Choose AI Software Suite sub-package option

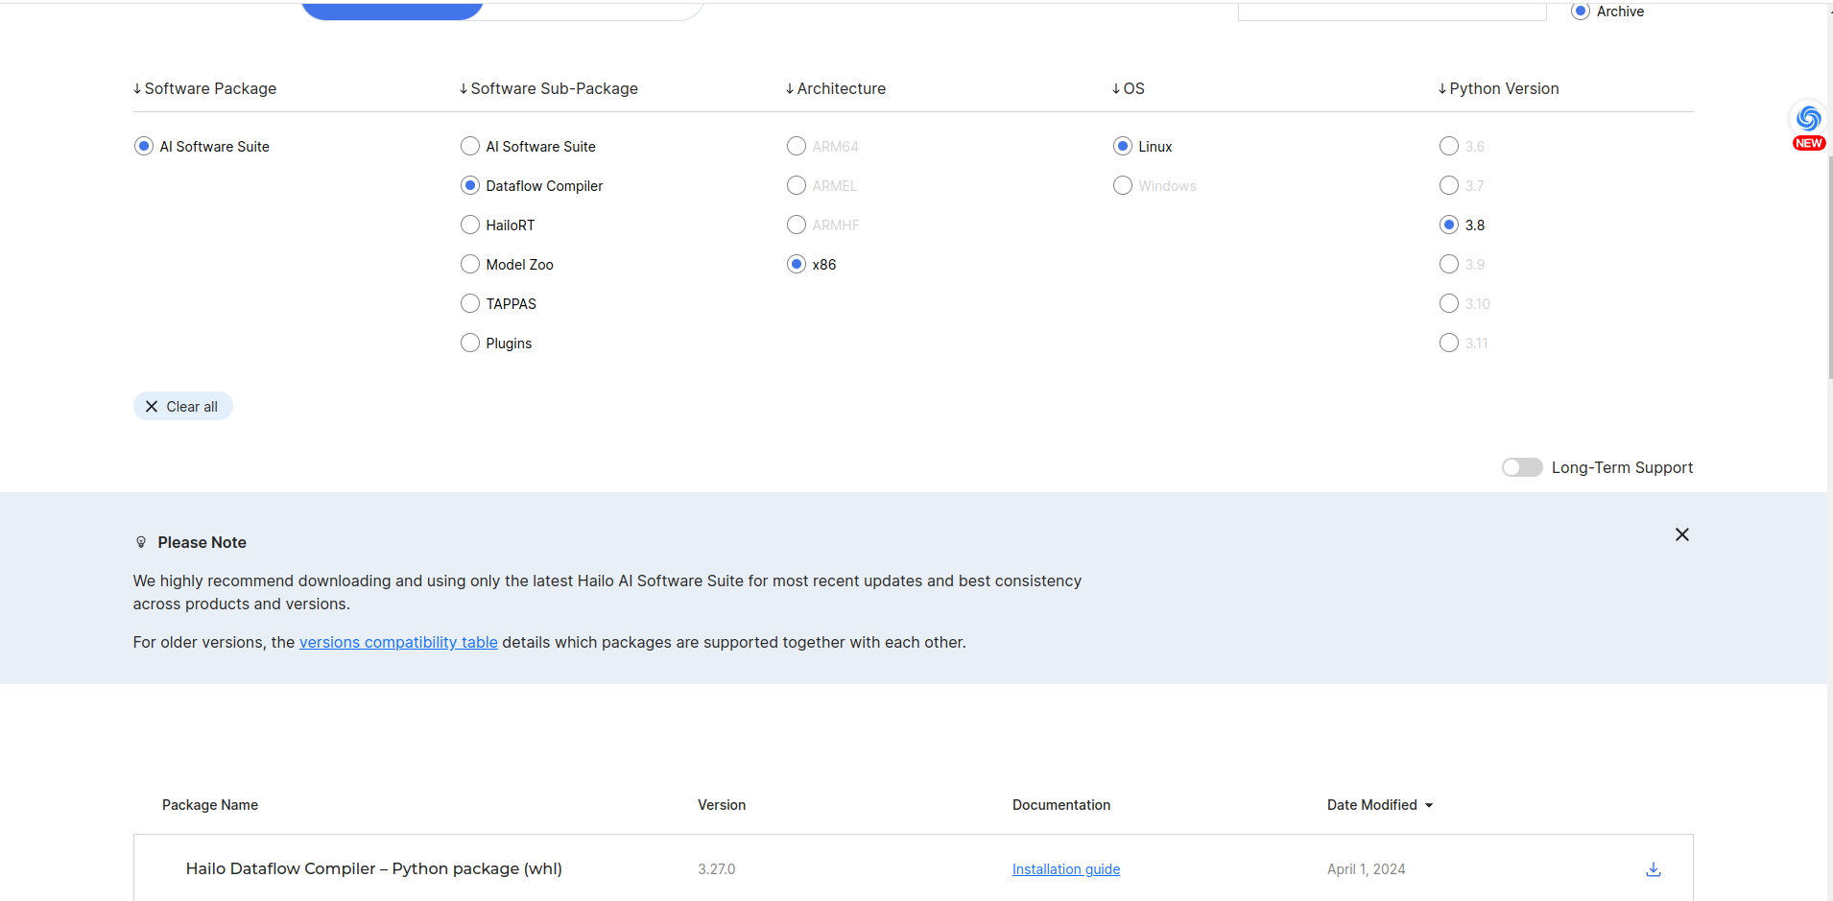470,146
